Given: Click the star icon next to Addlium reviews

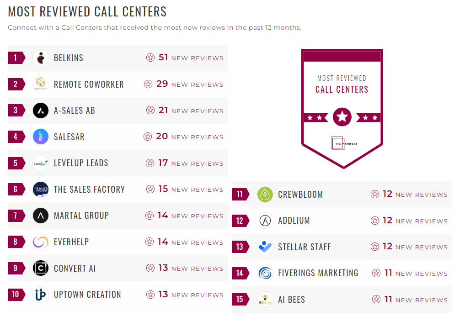Looking at the screenshot, I should coord(375,221).
